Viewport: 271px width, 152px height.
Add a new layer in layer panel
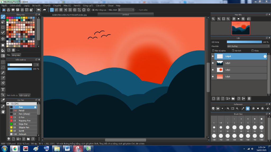point(214,99)
